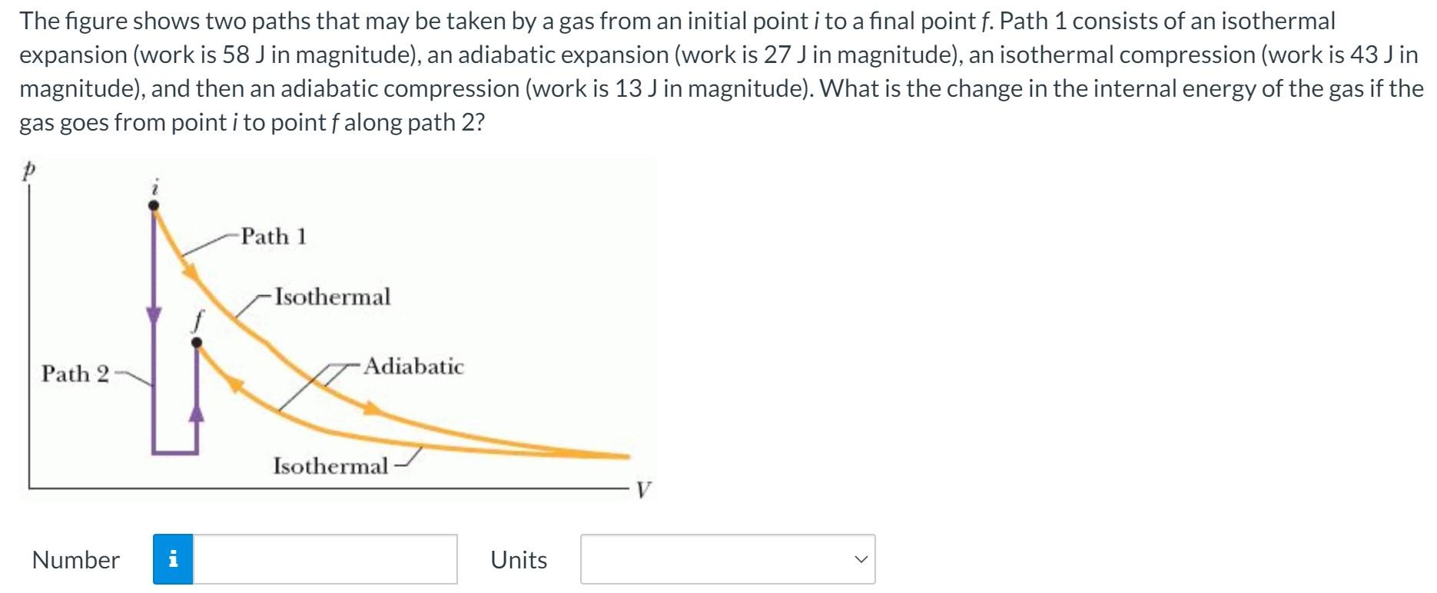The image size is (1437, 593).
Task: Click the orange isothermal expansion curve
Action: [188, 270]
